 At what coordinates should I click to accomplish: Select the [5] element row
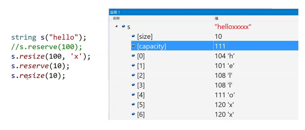pos(215,105)
